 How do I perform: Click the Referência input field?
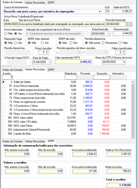(71, 77)
